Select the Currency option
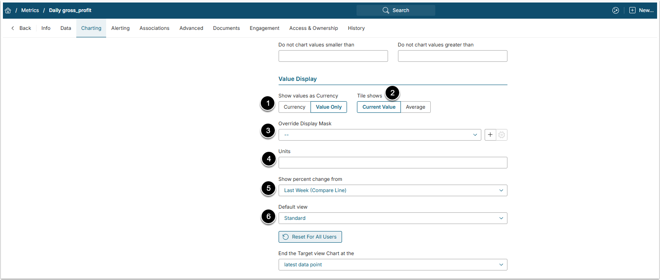The image size is (660, 280). tap(294, 107)
